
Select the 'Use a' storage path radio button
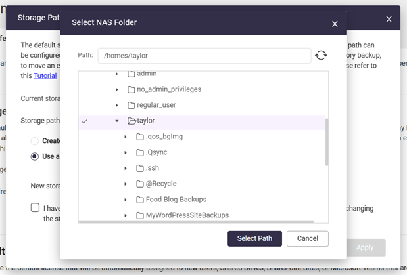[36, 156]
